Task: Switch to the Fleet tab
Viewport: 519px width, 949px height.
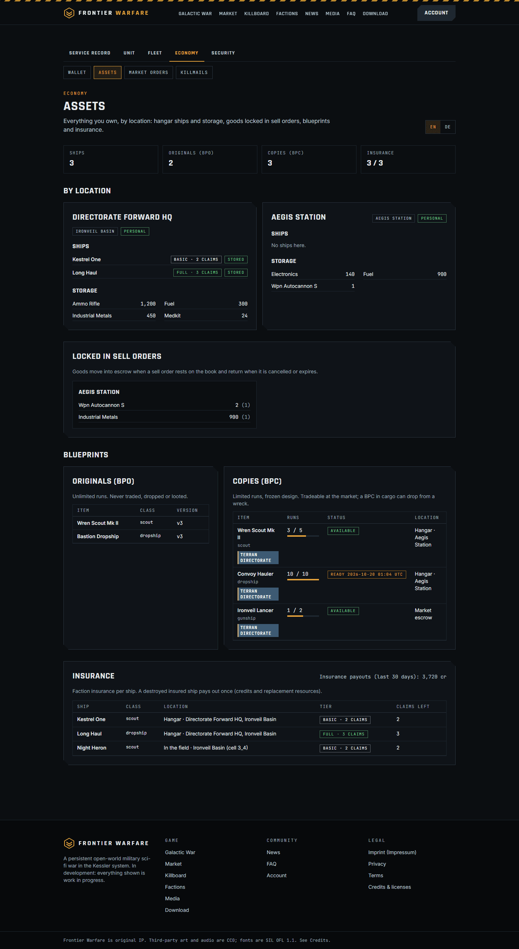Action: [x=155, y=53]
